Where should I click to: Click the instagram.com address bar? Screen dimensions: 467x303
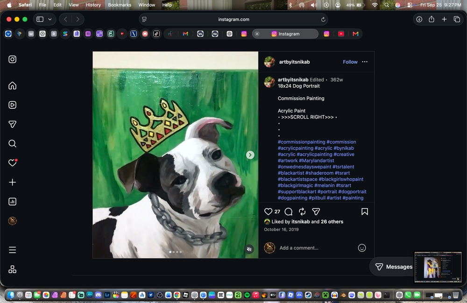[x=233, y=19]
